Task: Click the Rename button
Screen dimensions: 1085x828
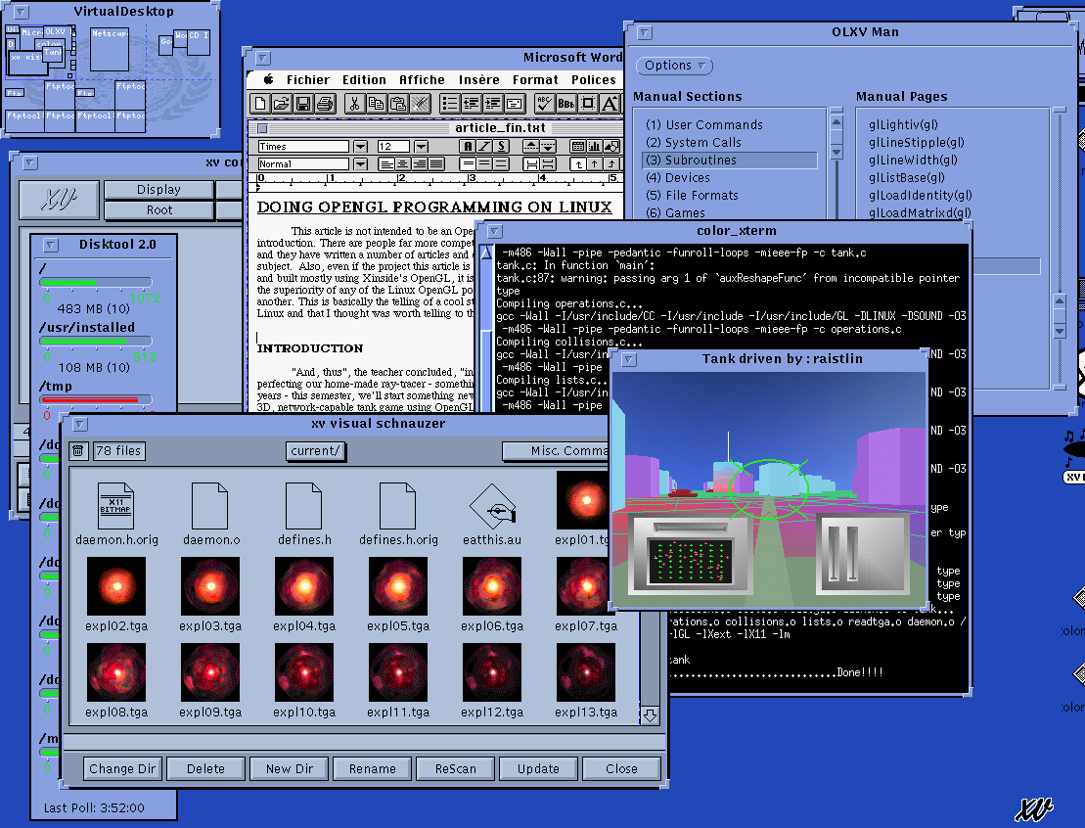Action: point(373,768)
